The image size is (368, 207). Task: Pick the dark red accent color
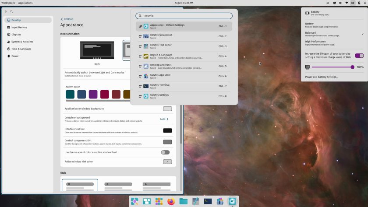coord(116,94)
